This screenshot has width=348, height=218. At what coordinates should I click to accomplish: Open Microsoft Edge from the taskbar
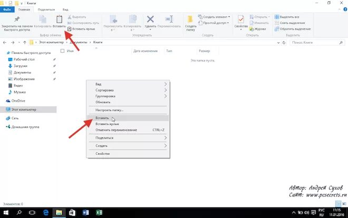(46, 213)
